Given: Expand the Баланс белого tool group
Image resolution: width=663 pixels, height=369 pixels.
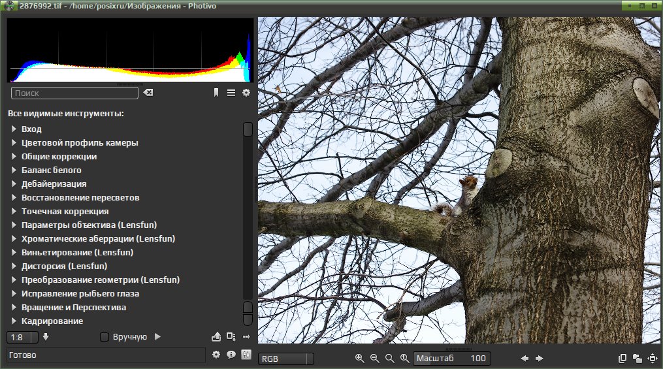Looking at the screenshot, I should click(14, 170).
